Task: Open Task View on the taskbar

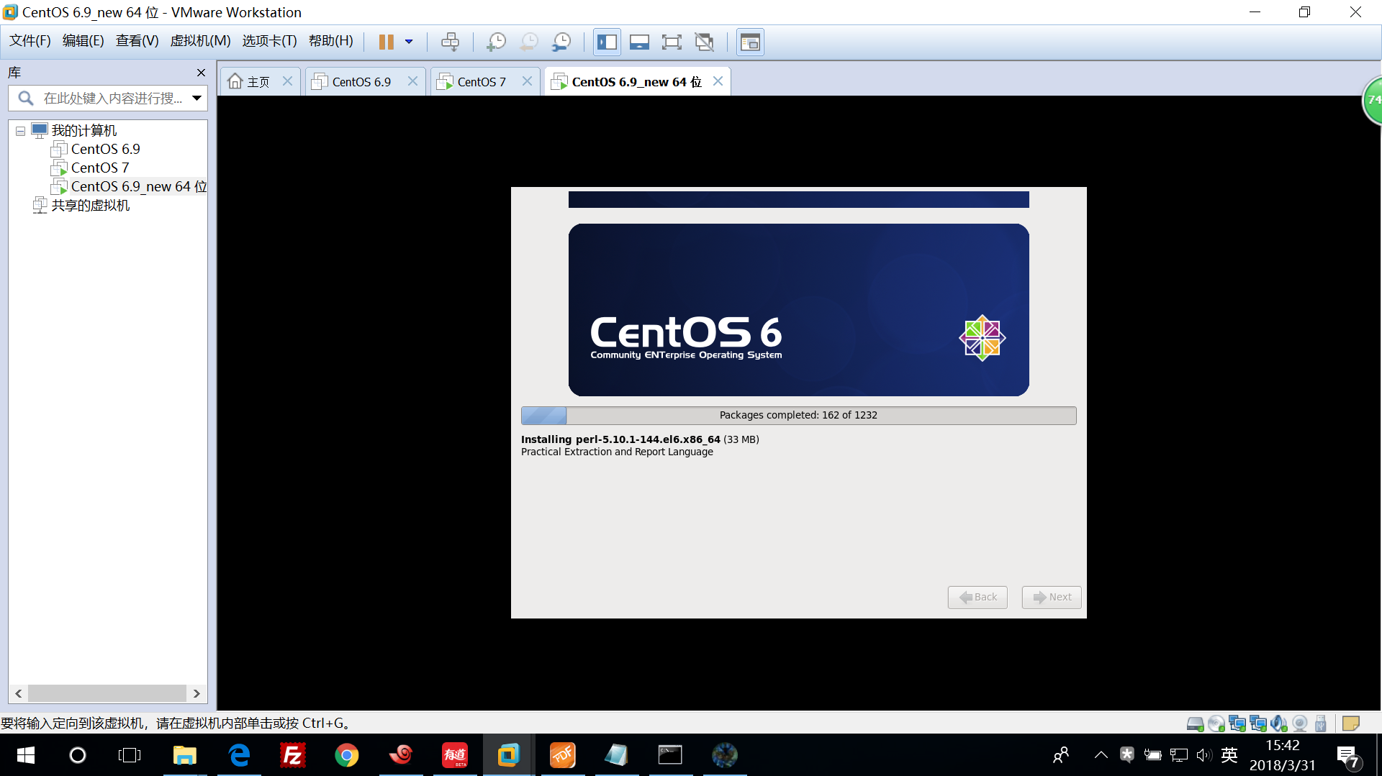Action: [x=130, y=755]
